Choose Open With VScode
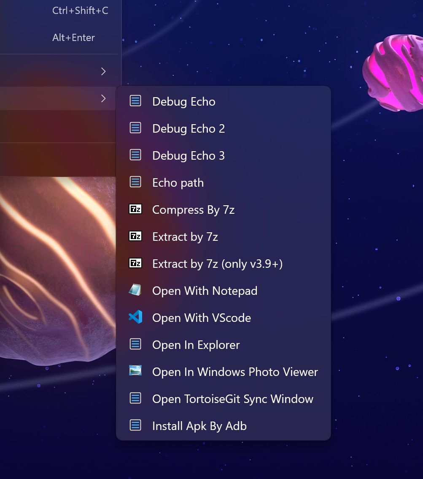Viewport: 423px width, 479px height. click(223, 318)
